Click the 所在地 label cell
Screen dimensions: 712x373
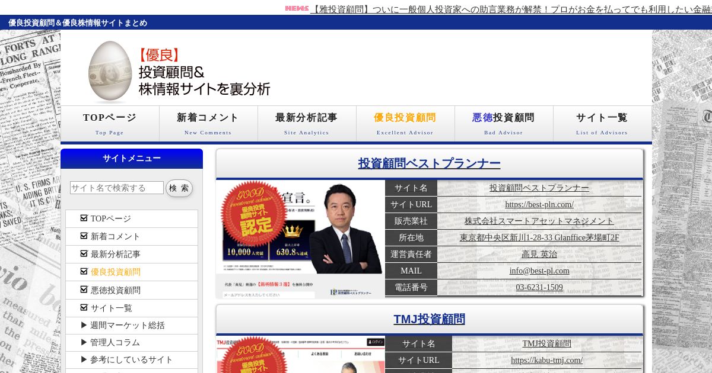pyautogui.click(x=411, y=237)
